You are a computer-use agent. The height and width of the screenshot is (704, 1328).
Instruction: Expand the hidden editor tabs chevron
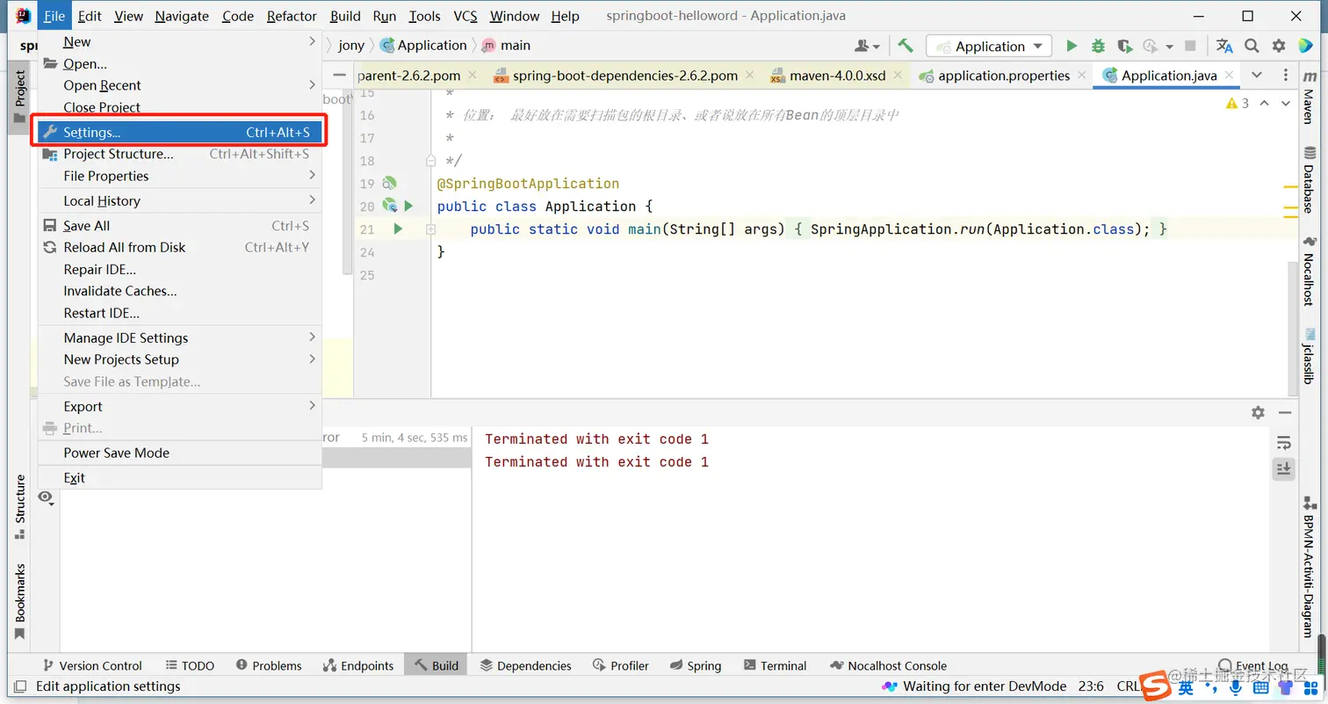point(1257,76)
